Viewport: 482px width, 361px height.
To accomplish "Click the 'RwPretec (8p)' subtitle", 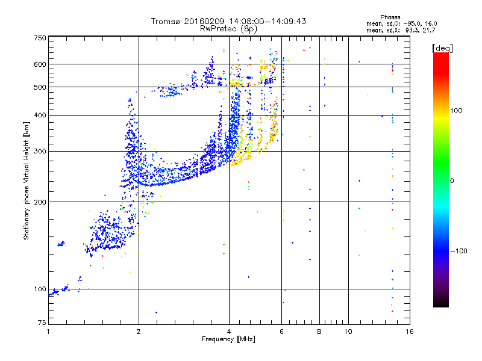I will pyautogui.click(x=228, y=29).
